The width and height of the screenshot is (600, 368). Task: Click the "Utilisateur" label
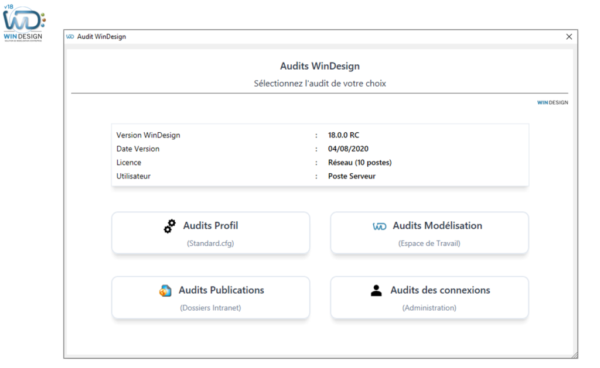click(133, 177)
